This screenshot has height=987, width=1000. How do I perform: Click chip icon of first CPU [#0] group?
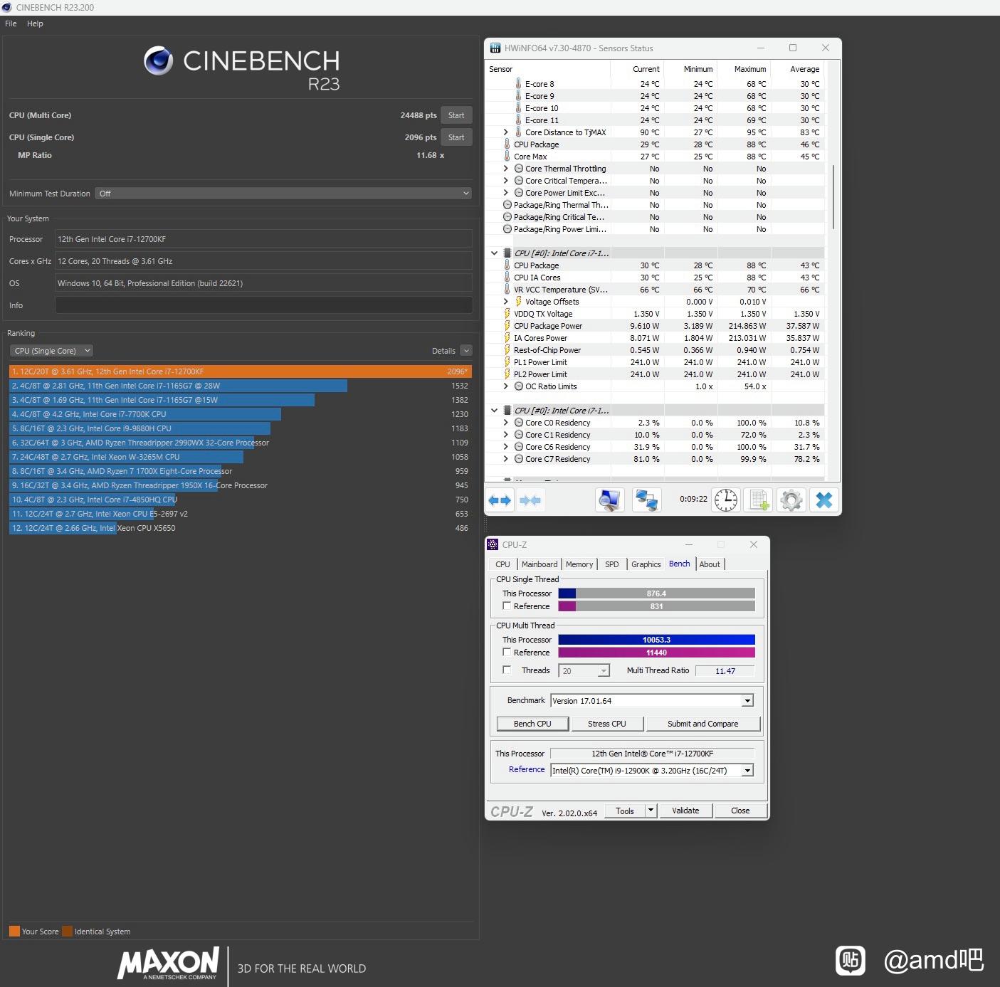[x=507, y=253]
